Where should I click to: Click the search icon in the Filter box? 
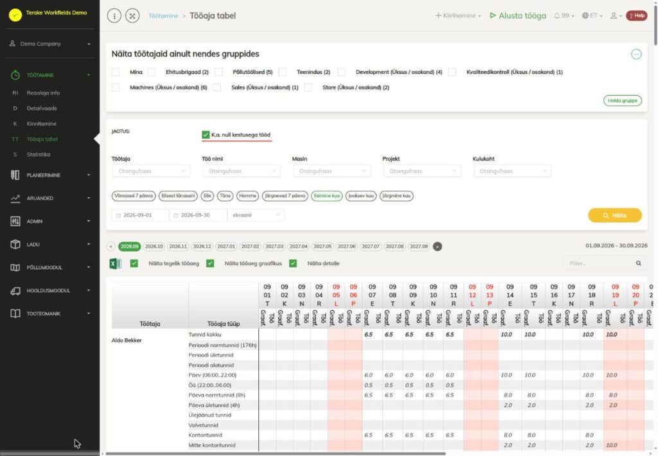(638, 263)
